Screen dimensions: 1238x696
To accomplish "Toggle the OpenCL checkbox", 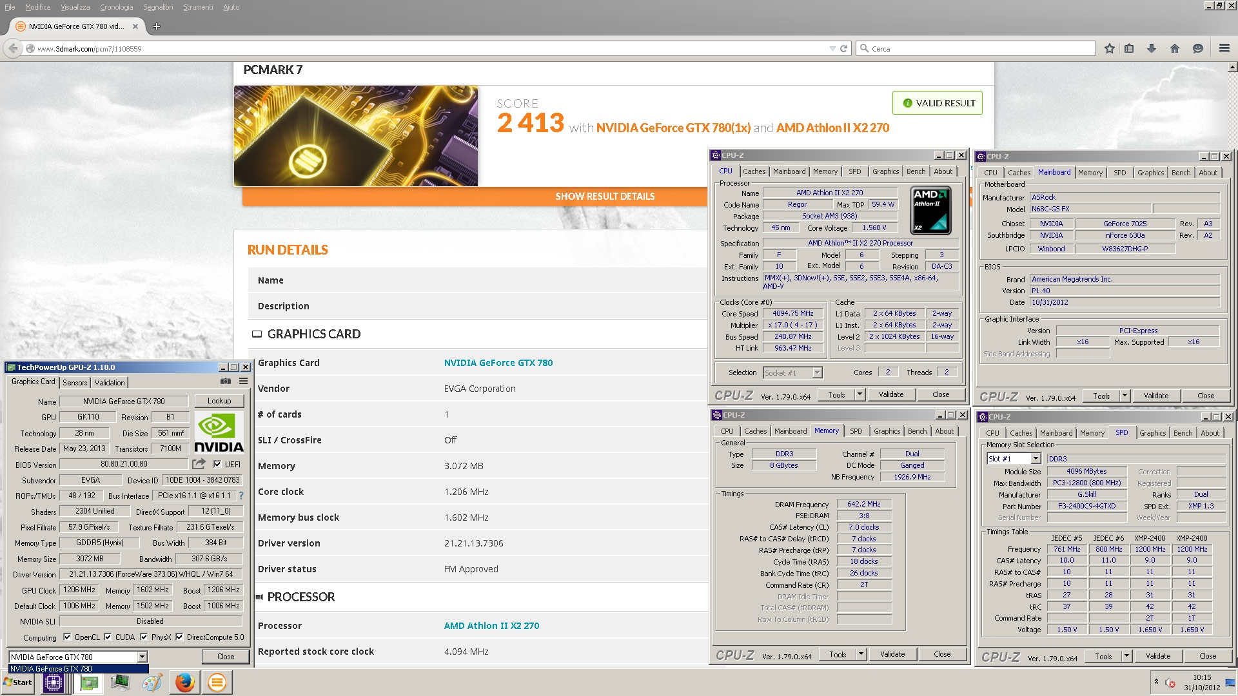I will tap(67, 637).
